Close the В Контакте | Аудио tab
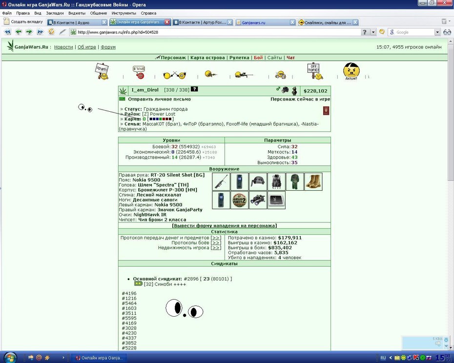Viewport: 454px width, 363px height. tap(104, 22)
